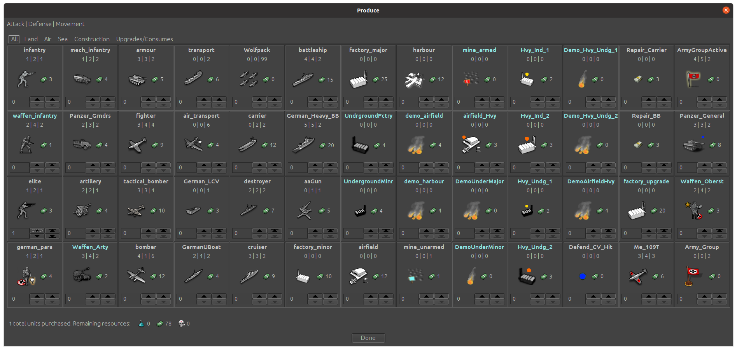Click the cruiser ship icon
The width and height of the screenshot is (737, 350).
pos(249,276)
